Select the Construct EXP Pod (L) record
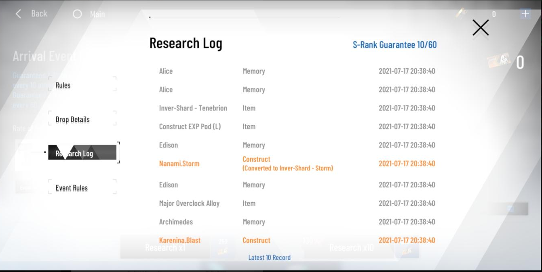 (x=297, y=127)
